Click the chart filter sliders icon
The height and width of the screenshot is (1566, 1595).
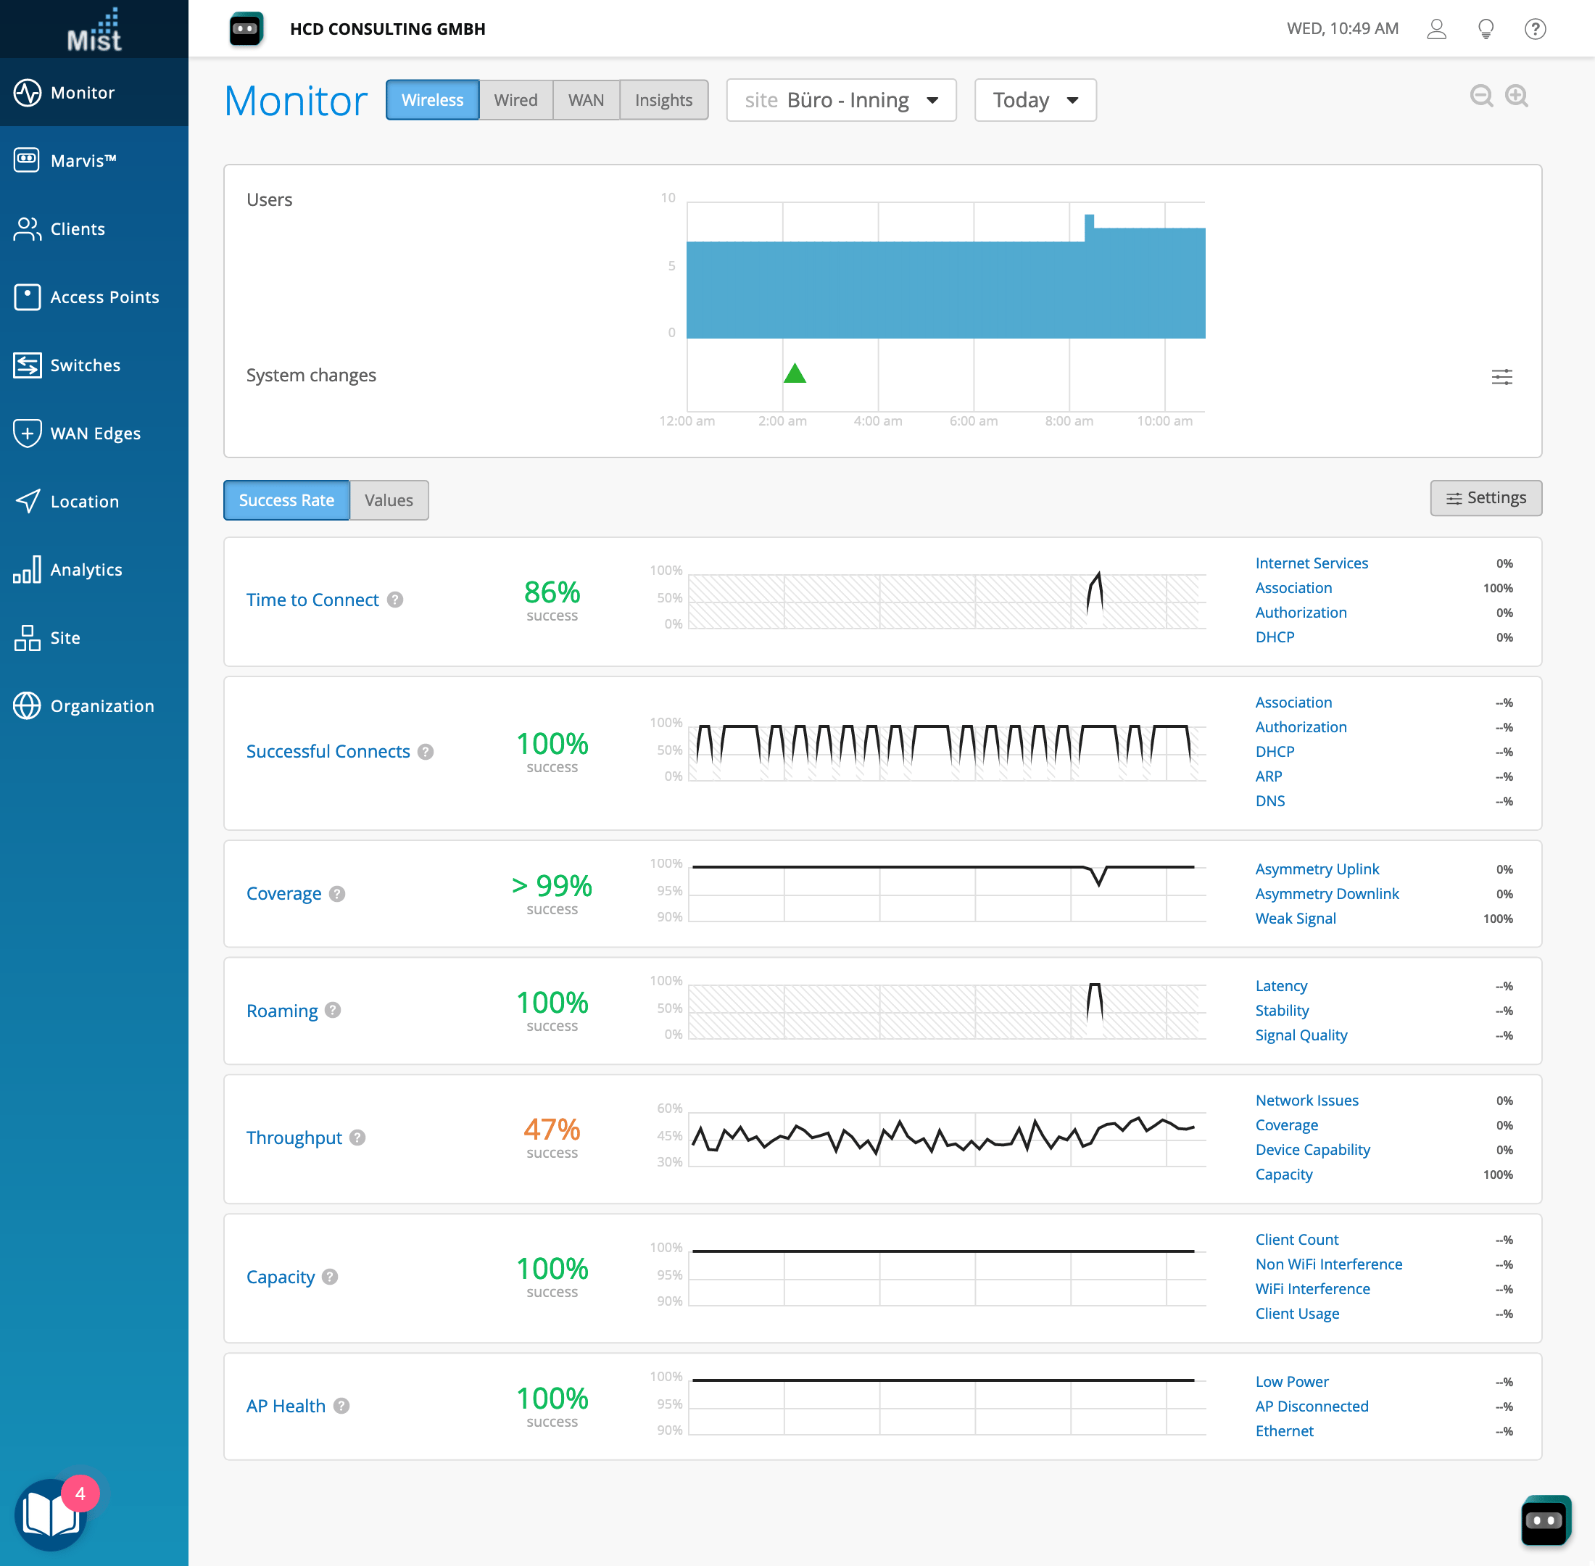coord(1501,377)
